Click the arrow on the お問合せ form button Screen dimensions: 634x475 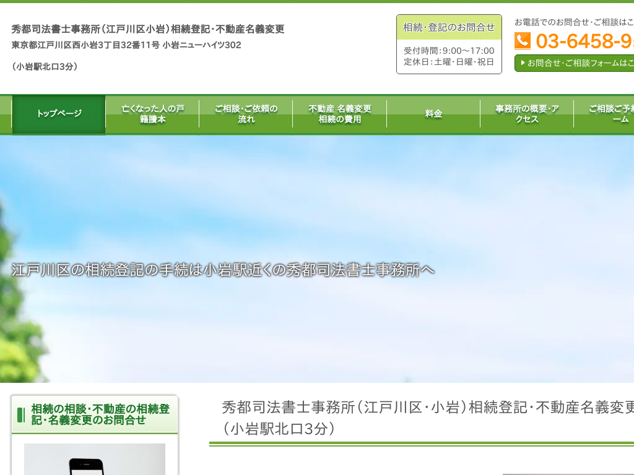523,62
